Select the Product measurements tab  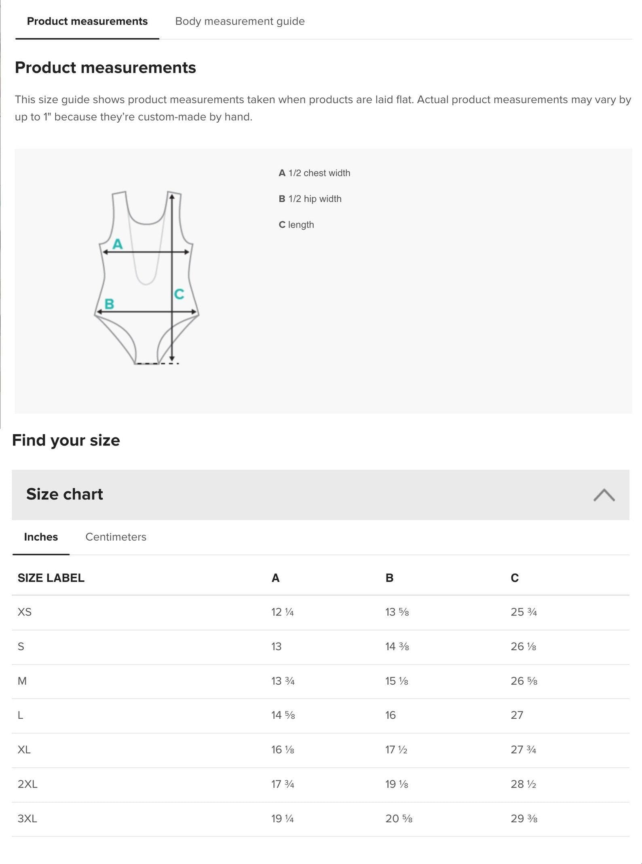tap(87, 21)
